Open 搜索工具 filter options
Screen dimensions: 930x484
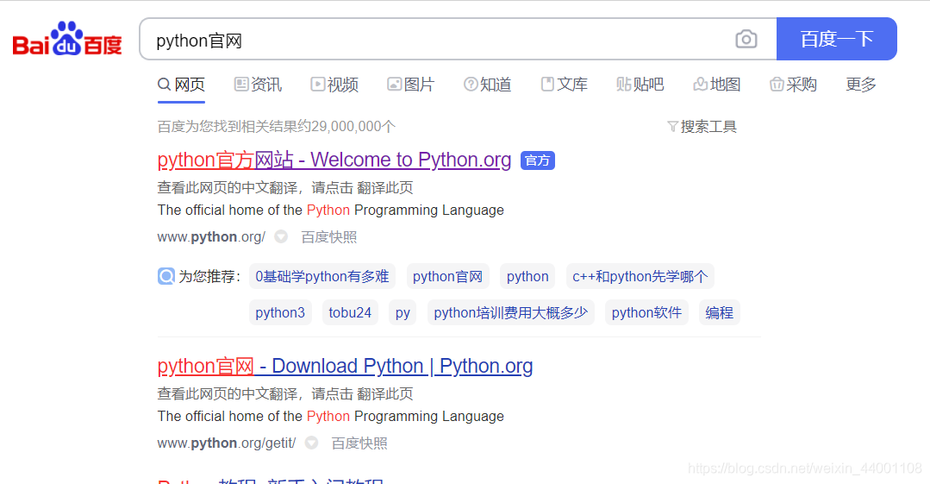click(702, 127)
